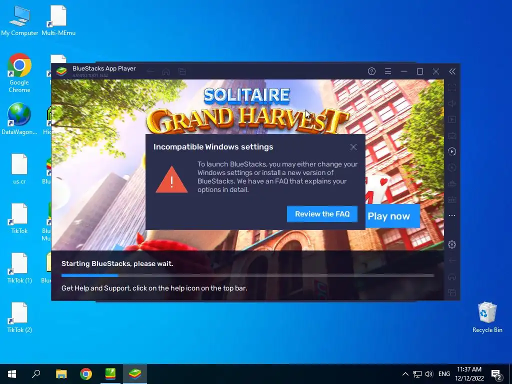Click Review the FAQ button
Image resolution: width=512 pixels, height=384 pixels.
(322, 214)
